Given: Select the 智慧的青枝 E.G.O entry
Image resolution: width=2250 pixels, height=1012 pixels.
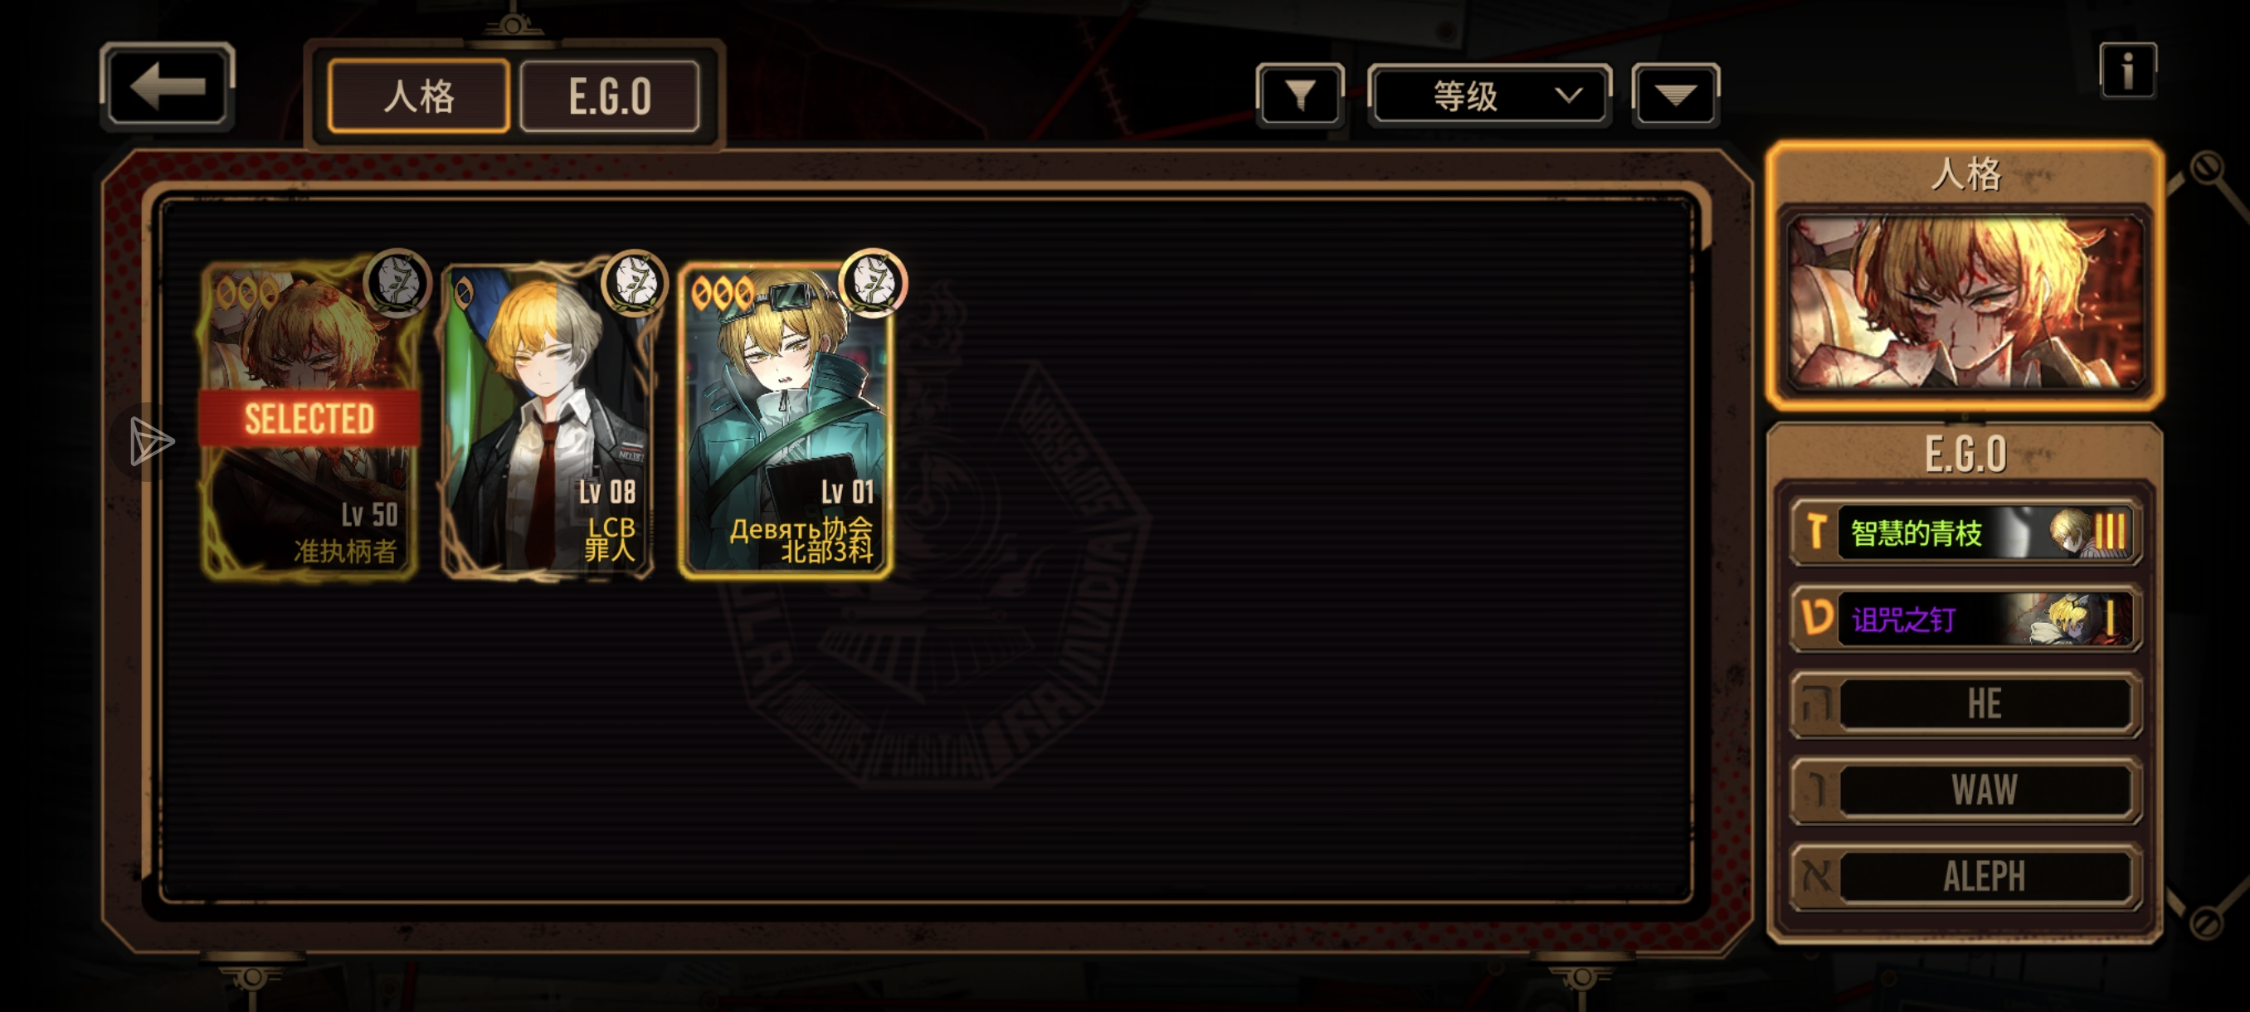Looking at the screenshot, I should tap(1965, 532).
